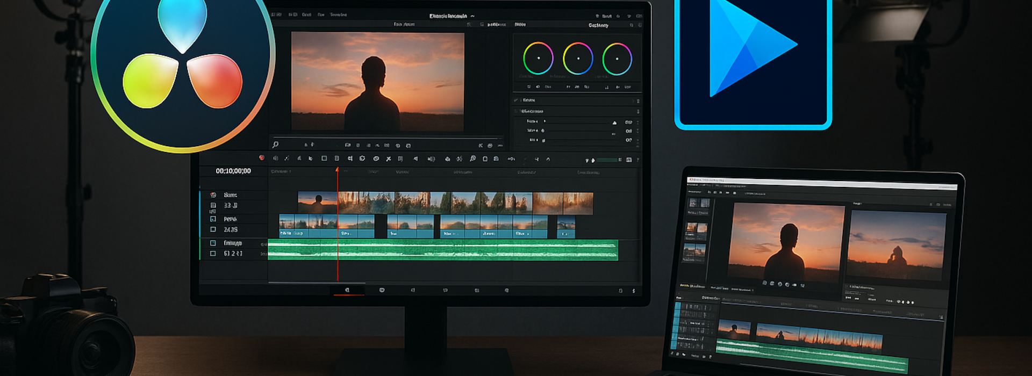Click the stepper arrows on the first slider row

pos(637,122)
